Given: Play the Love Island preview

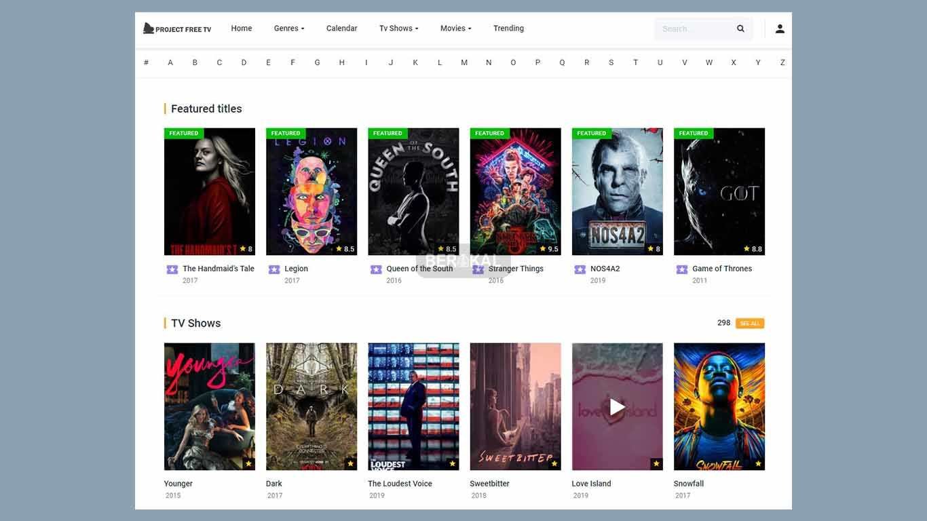Looking at the screenshot, I should [618, 407].
